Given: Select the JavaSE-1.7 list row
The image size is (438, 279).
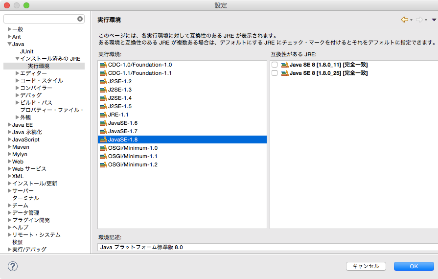Looking at the screenshot, I should click(x=182, y=131).
